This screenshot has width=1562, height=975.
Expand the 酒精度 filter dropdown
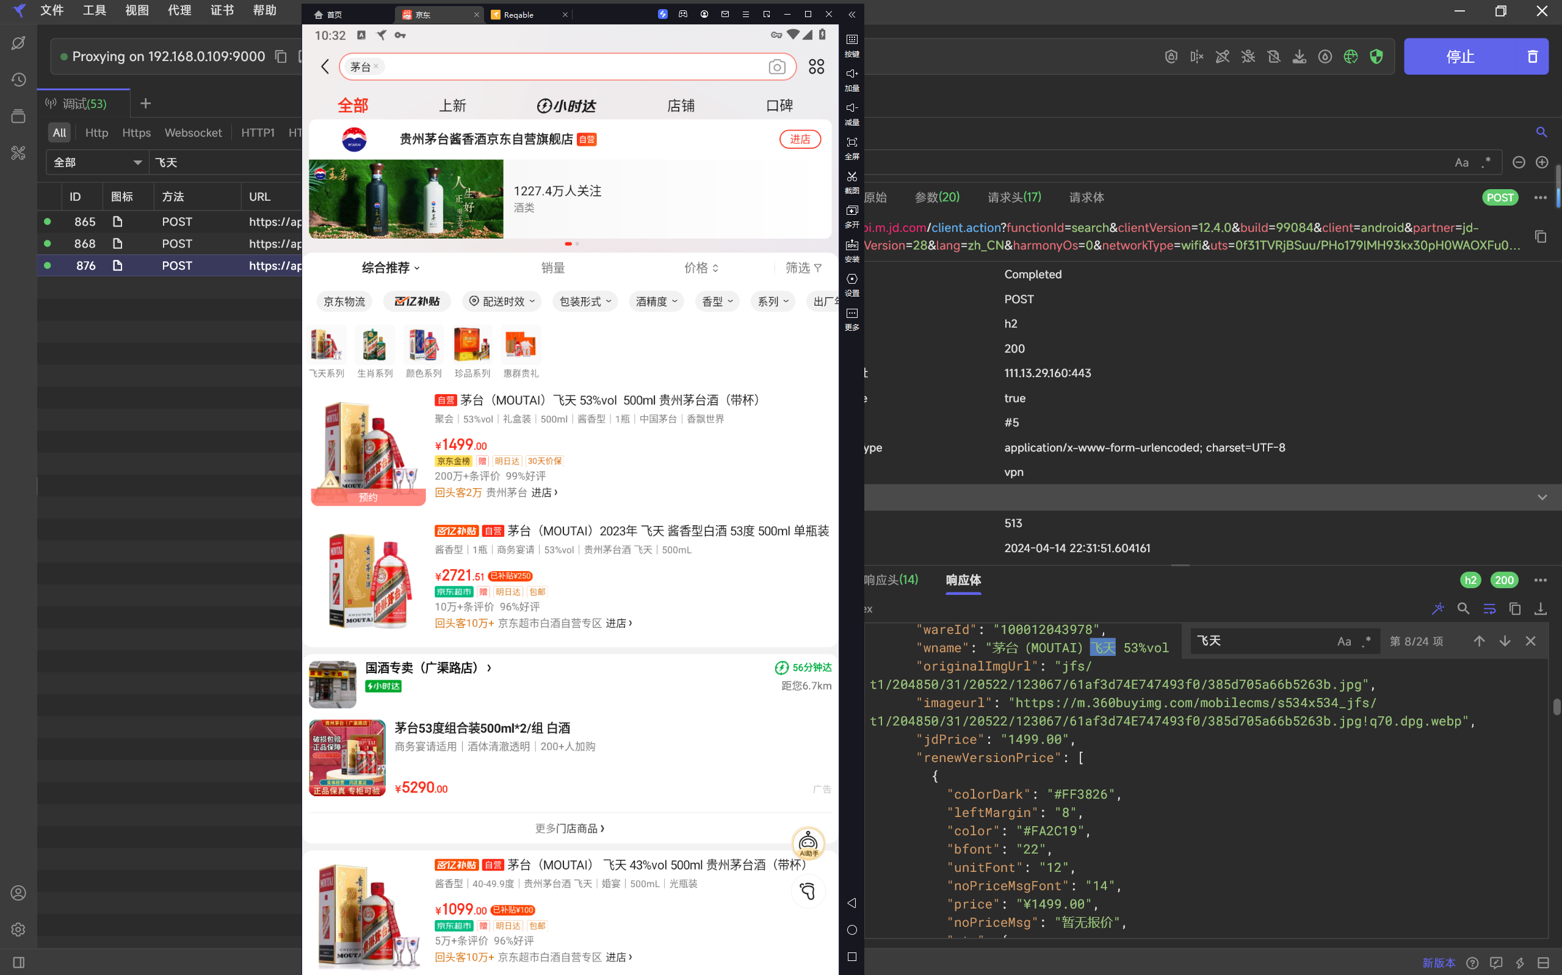[x=657, y=301]
